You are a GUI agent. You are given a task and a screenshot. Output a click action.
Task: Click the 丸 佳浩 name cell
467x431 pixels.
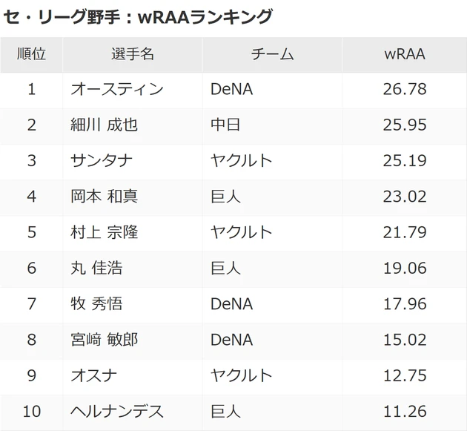tap(96, 268)
